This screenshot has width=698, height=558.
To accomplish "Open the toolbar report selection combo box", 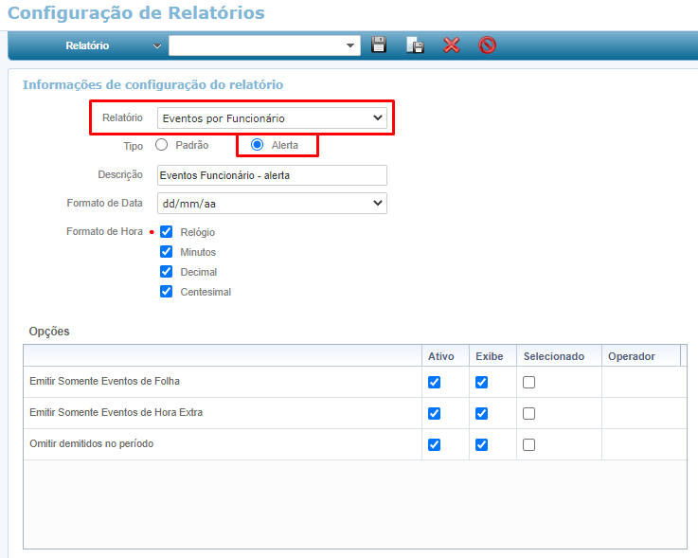I will pos(264,45).
